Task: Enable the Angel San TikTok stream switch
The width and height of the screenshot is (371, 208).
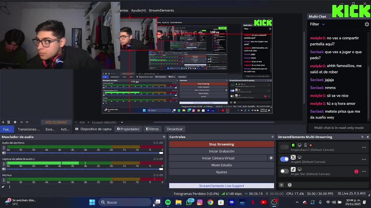Action: pos(284,171)
